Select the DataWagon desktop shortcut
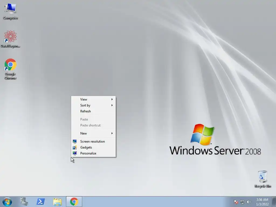The height and width of the screenshot is (207, 276). 11,39
